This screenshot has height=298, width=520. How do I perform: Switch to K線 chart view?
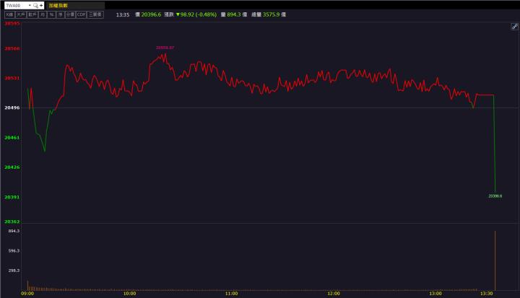[9, 14]
